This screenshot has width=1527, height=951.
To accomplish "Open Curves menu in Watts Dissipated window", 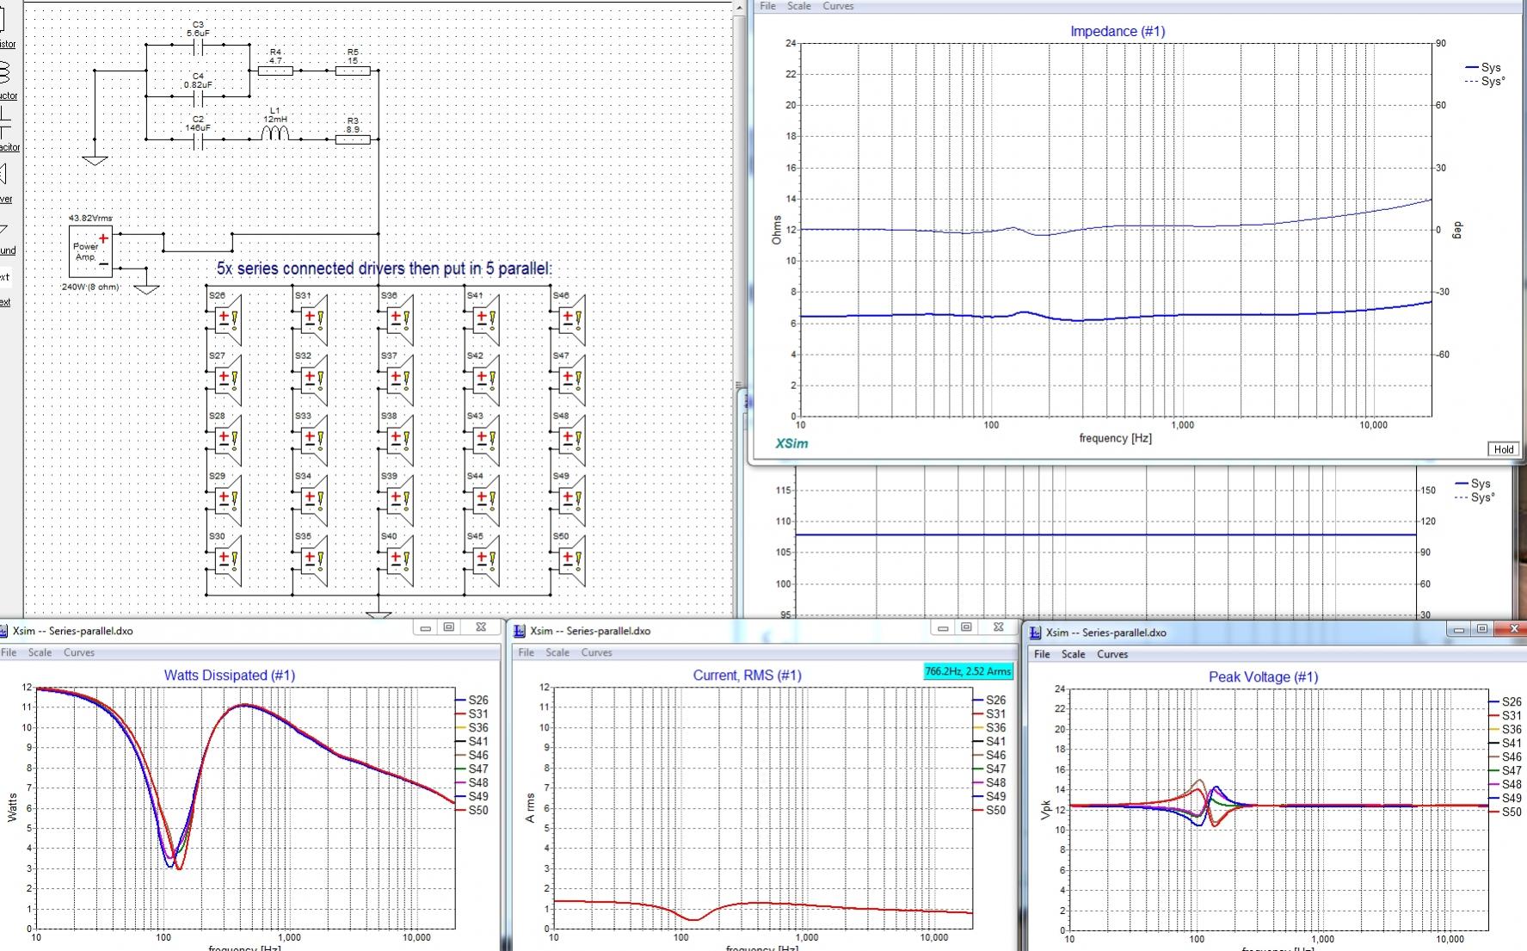I will click(x=79, y=652).
